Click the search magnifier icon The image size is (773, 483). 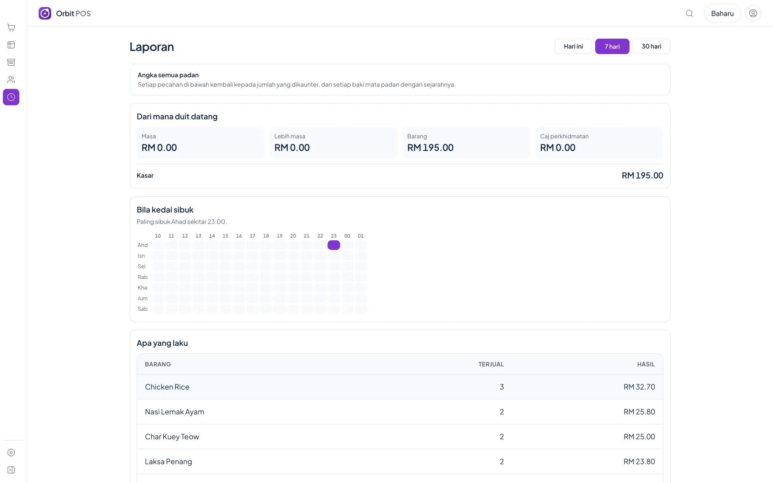pyautogui.click(x=689, y=14)
